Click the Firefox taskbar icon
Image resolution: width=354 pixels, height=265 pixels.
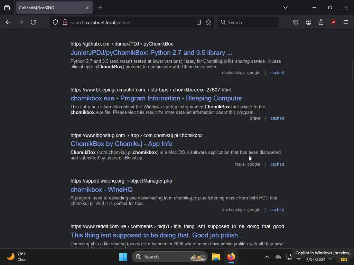231,257
